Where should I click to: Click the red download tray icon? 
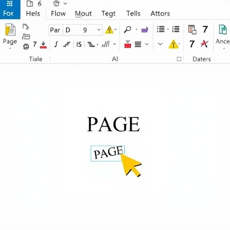click(x=43, y=45)
